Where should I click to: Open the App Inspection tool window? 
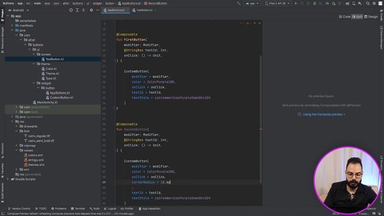click(x=149, y=209)
